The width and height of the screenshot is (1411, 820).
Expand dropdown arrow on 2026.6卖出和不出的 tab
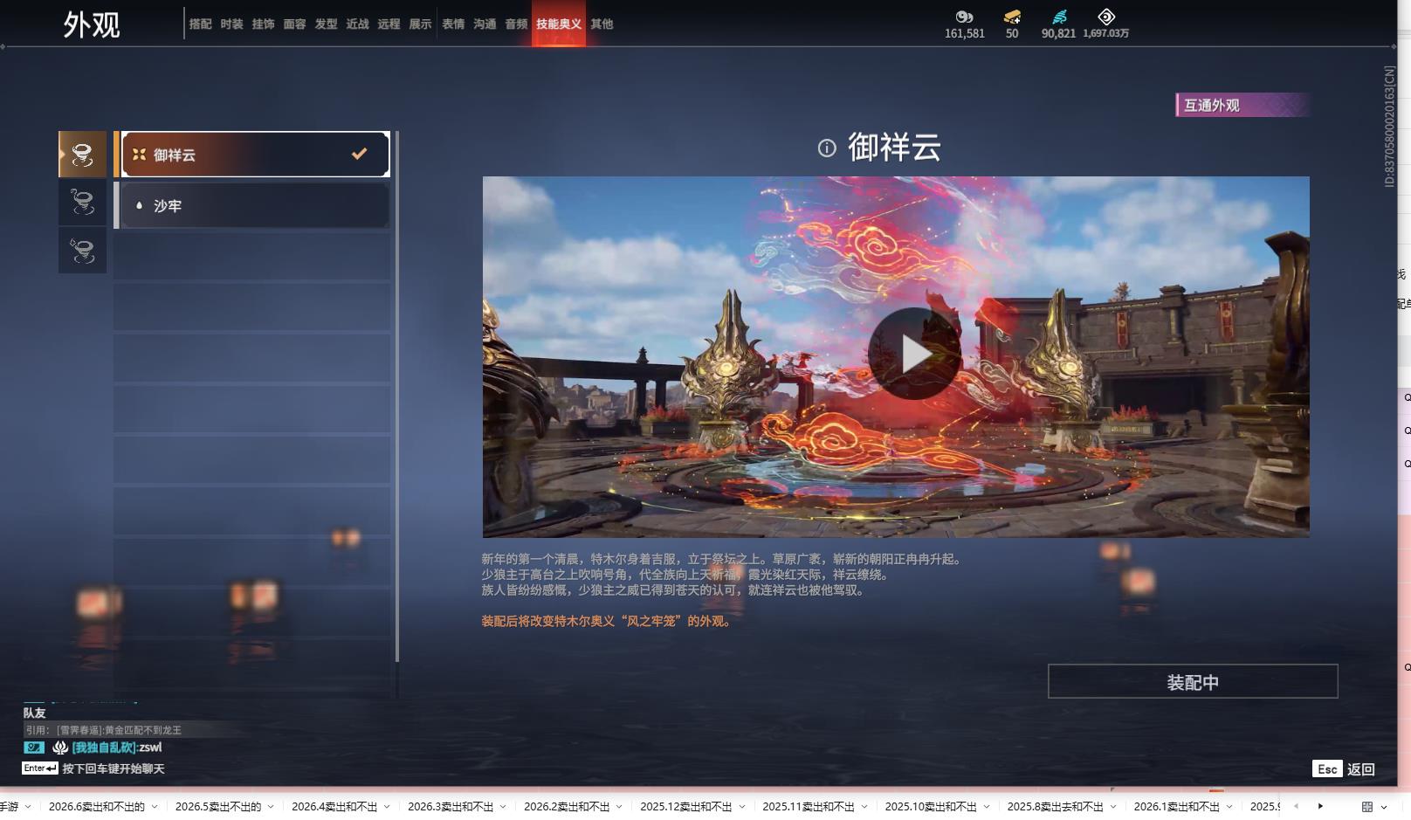point(155,807)
